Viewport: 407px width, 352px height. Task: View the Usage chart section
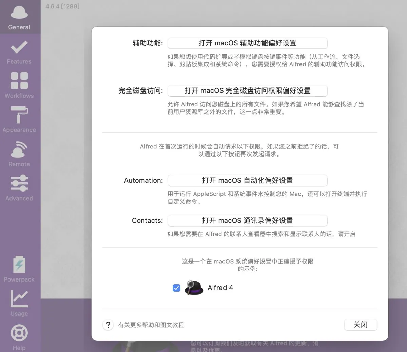click(x=19, y=303)
